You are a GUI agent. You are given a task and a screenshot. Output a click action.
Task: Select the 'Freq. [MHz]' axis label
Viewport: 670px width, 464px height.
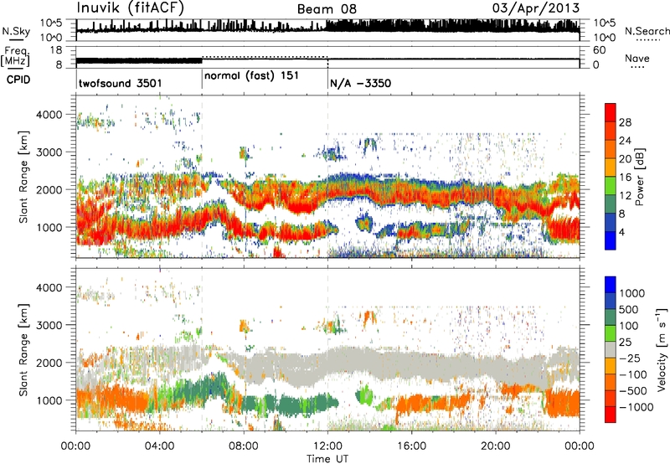15,57
